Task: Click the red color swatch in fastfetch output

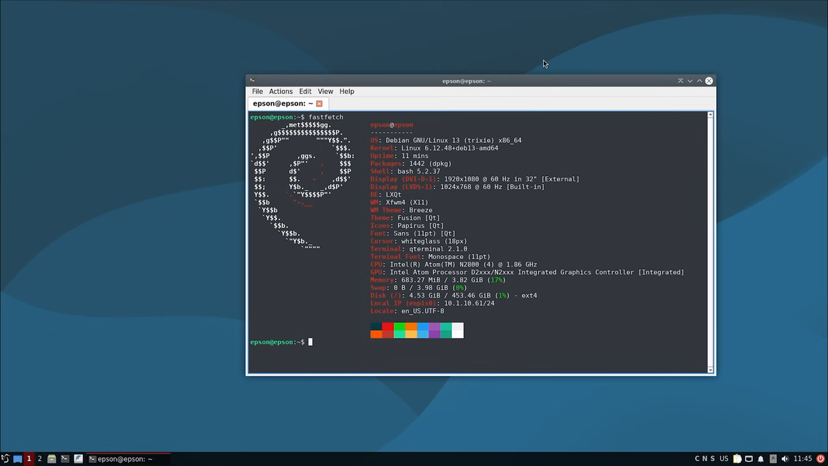Action: point(388,327)
